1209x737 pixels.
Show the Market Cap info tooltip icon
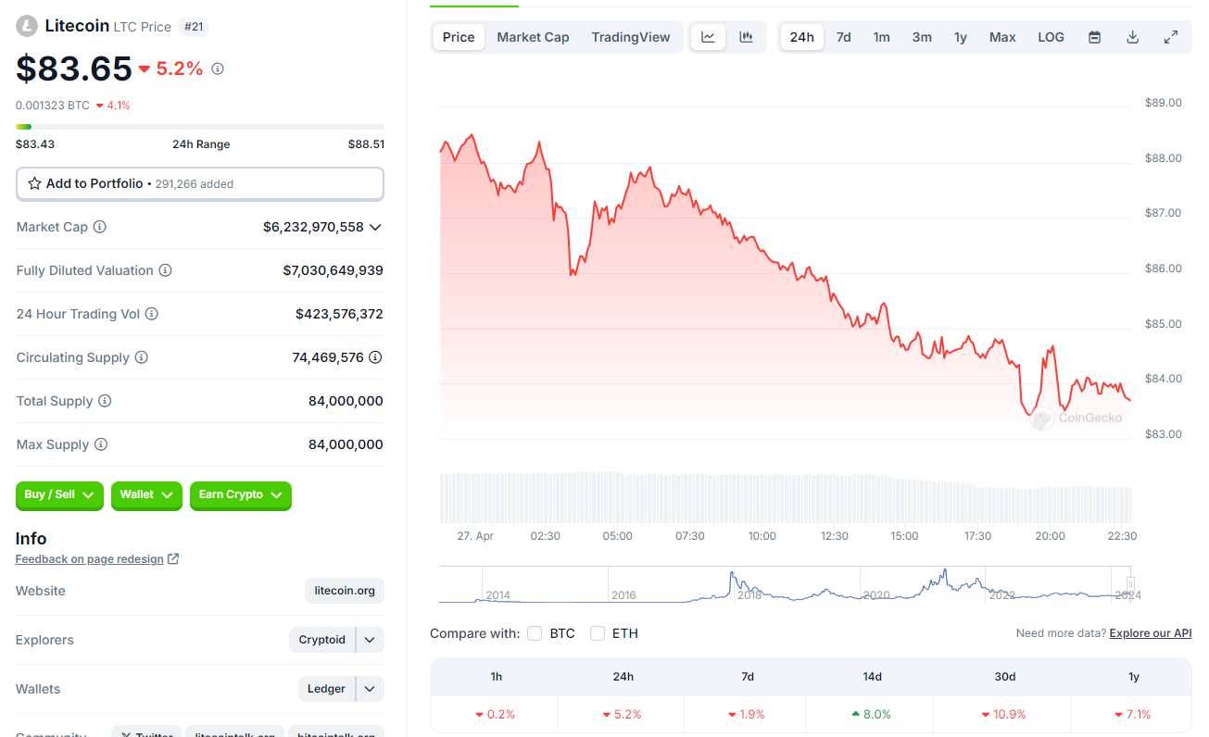click(100, 227)
